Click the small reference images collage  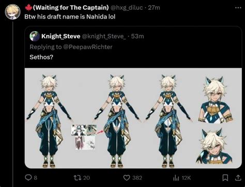84,137
